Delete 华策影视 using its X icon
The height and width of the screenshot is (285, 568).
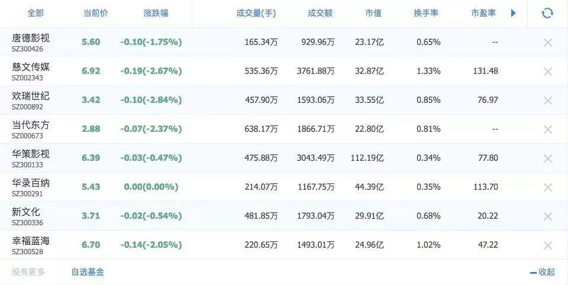(547, 158)
